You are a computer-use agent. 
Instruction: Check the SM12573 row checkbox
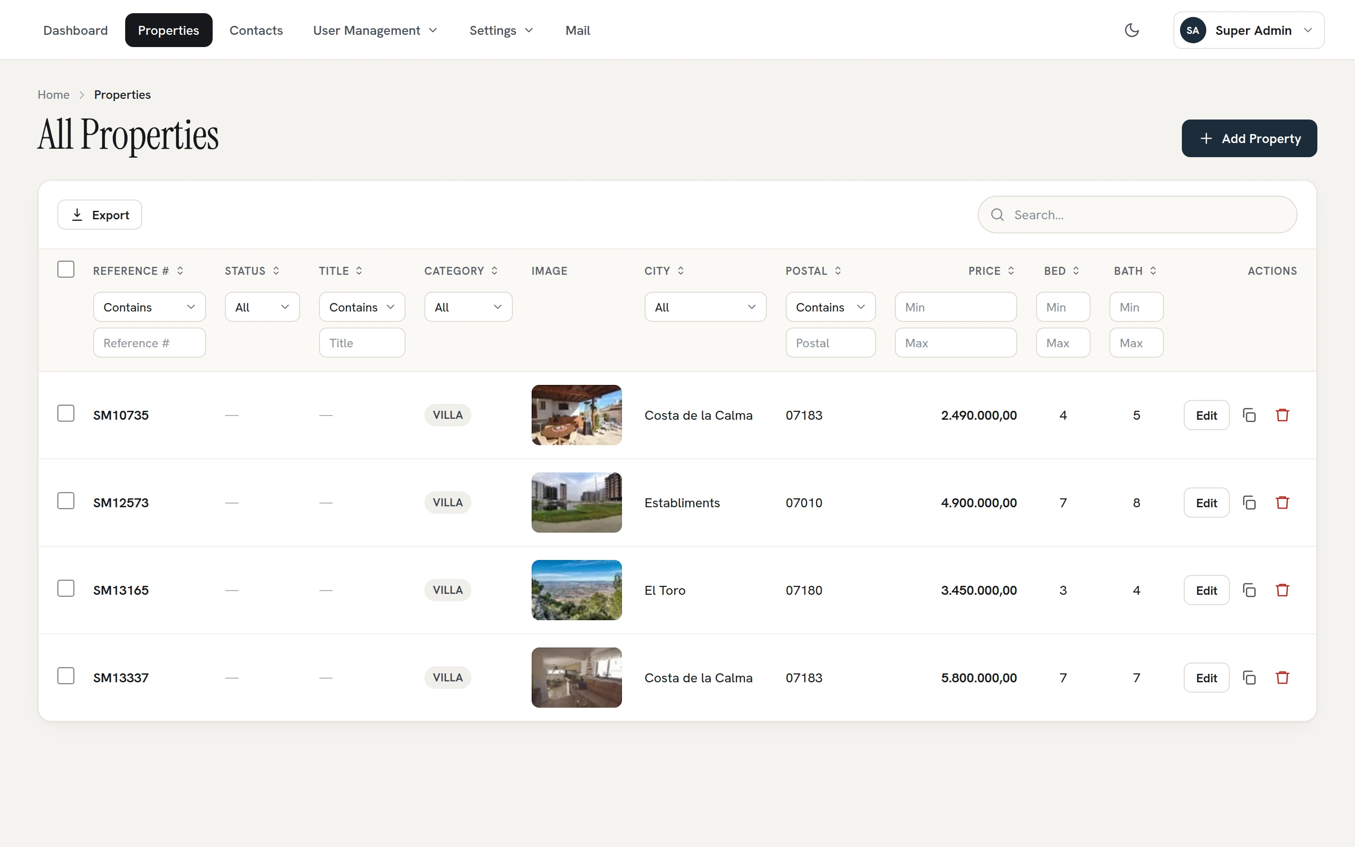[66, 501]
